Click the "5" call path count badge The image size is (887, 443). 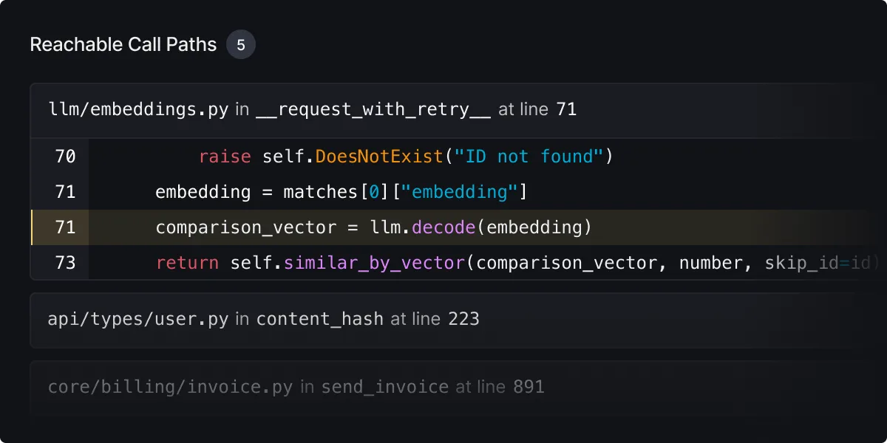pyautogui.click(x=240, y=44)
